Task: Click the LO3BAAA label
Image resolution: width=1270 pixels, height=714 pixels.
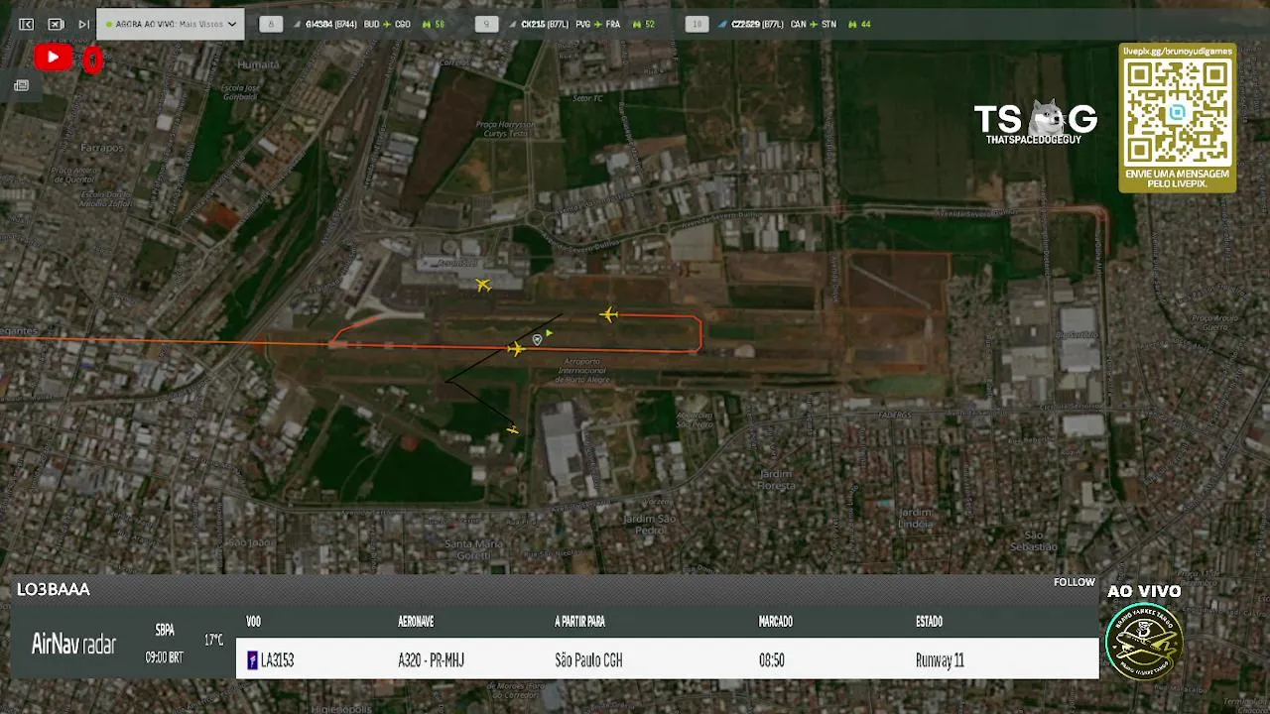Action: [x=54, y=589]
